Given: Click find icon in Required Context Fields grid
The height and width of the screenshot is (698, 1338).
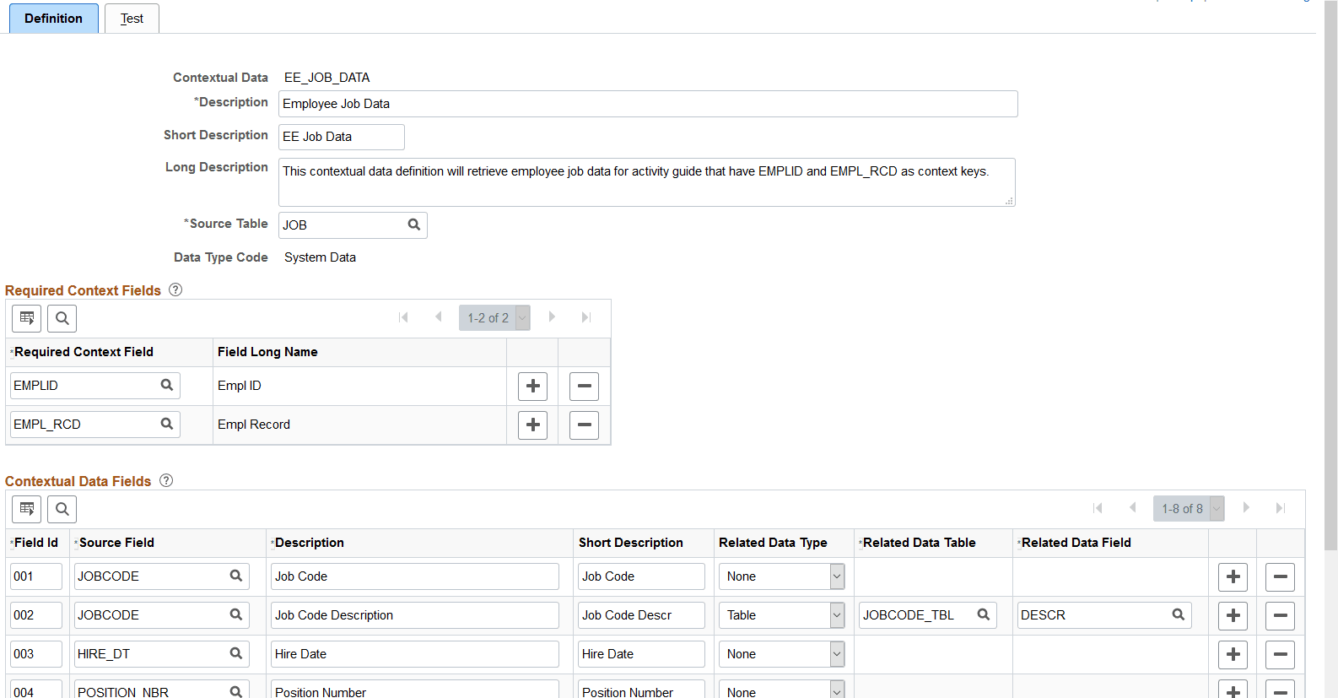Looking at the screenshot, I should click(x=62, y=318).
